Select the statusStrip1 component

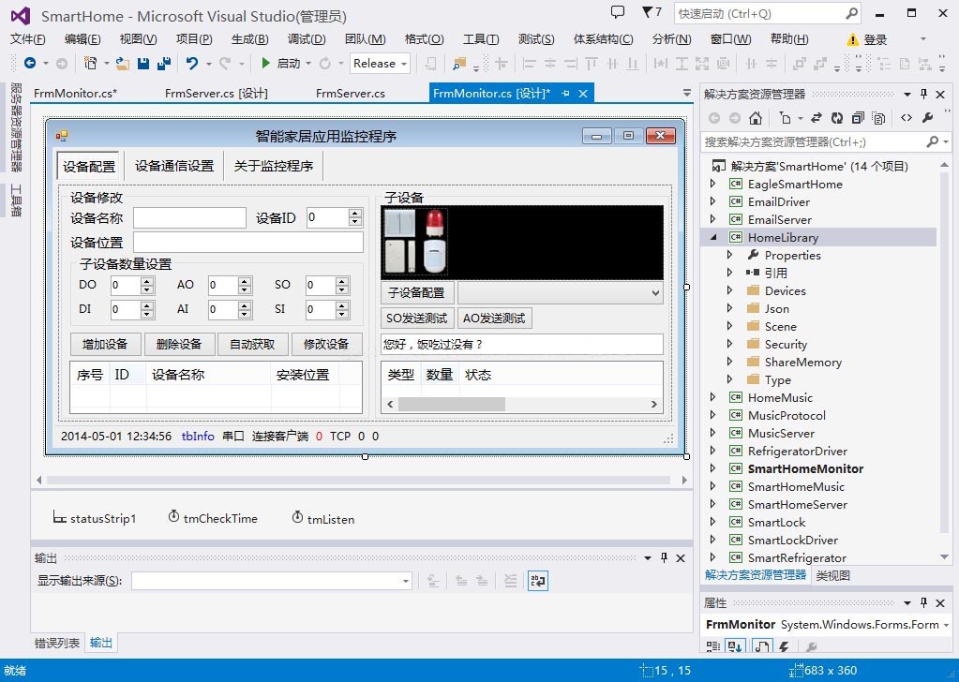pos(94,518)
